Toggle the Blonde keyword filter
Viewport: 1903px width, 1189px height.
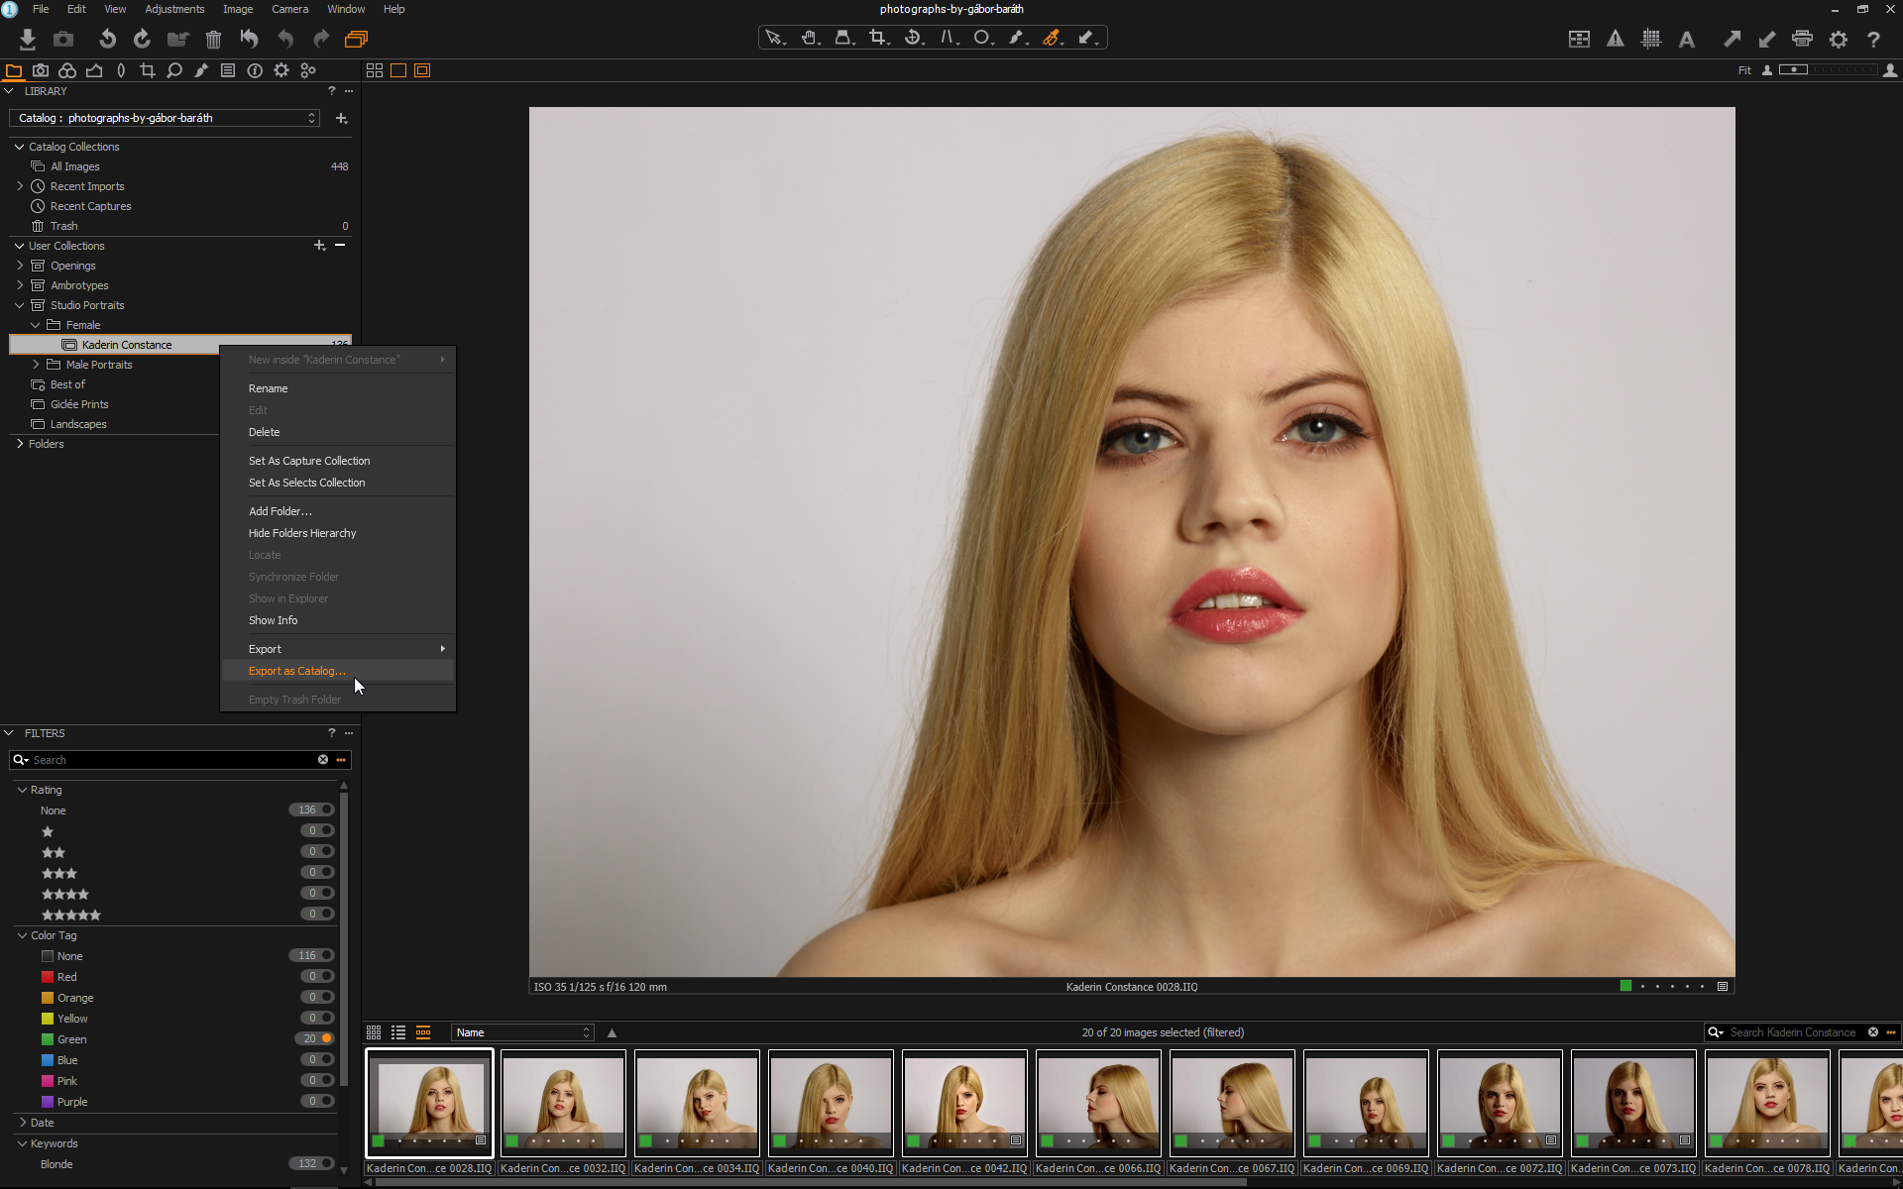point(326,1163)
